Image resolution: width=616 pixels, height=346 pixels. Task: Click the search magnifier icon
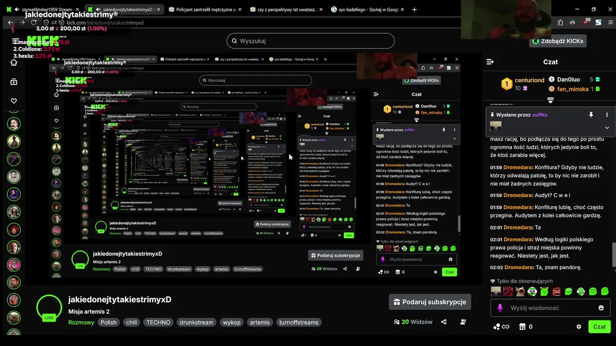234,41
